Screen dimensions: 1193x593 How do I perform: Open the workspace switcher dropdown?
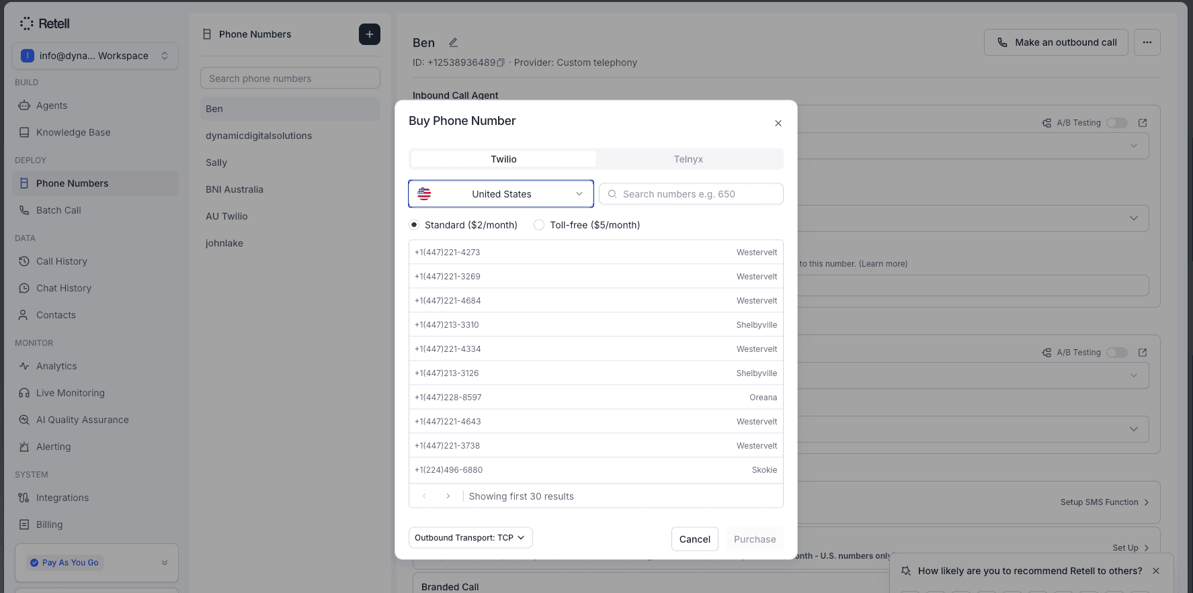95,56
